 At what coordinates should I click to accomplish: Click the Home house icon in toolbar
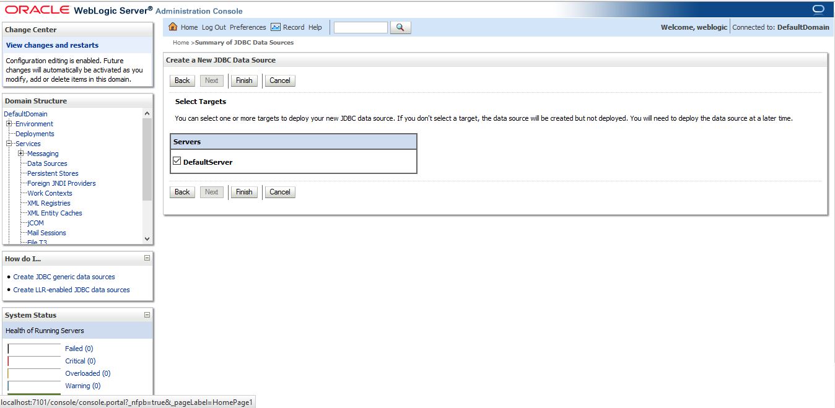173,27
